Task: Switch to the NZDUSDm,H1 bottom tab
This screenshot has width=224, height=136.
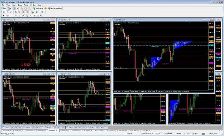Action: point(100,131)
